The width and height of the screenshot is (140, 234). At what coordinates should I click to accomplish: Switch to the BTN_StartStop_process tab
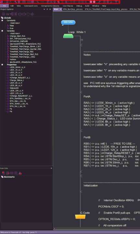click(73, 9)
